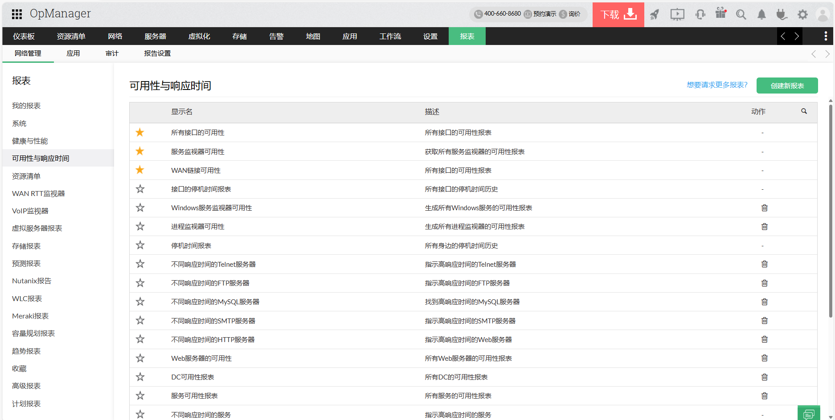Switch to the 应用 sub-tab

click(x=73, y=53)
